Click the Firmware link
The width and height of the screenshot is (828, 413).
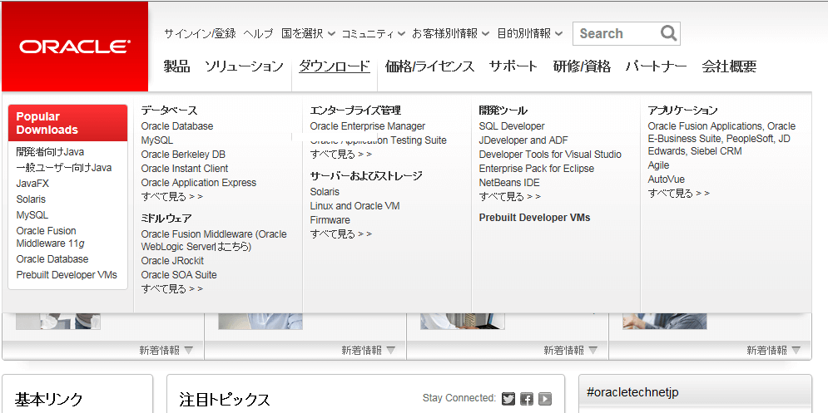(x=330, y=220)
